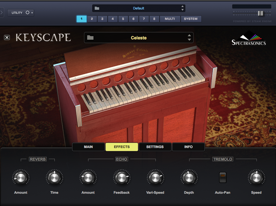Click the master volume slider handle

click(261, 14)
